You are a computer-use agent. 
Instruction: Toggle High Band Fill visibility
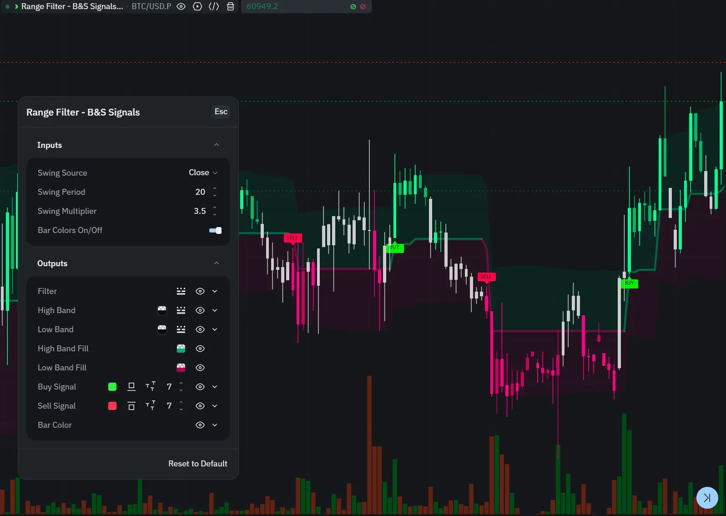coord(200,349)
